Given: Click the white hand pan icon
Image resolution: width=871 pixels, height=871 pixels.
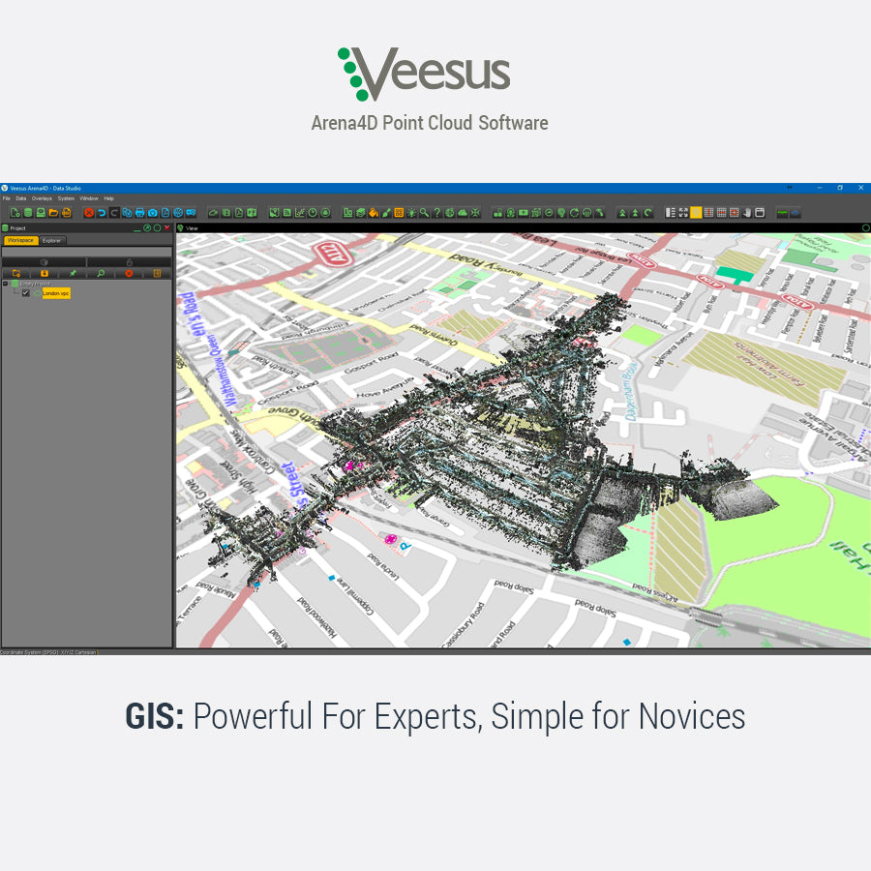Looking at the screenshot, I should (x=747, y=213).
